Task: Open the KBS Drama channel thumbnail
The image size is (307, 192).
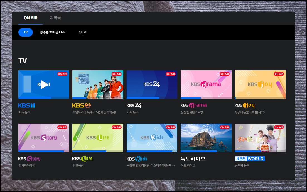Action: [206, 84]
